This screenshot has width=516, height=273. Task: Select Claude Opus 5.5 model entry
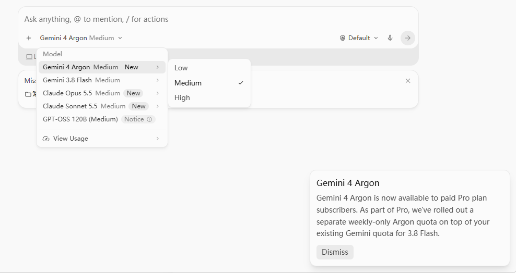coord(102,93)
